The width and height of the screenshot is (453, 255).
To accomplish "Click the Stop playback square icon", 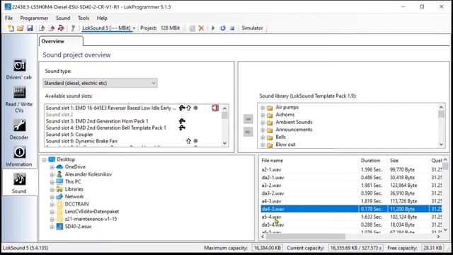I will click(x=232, y=28).
